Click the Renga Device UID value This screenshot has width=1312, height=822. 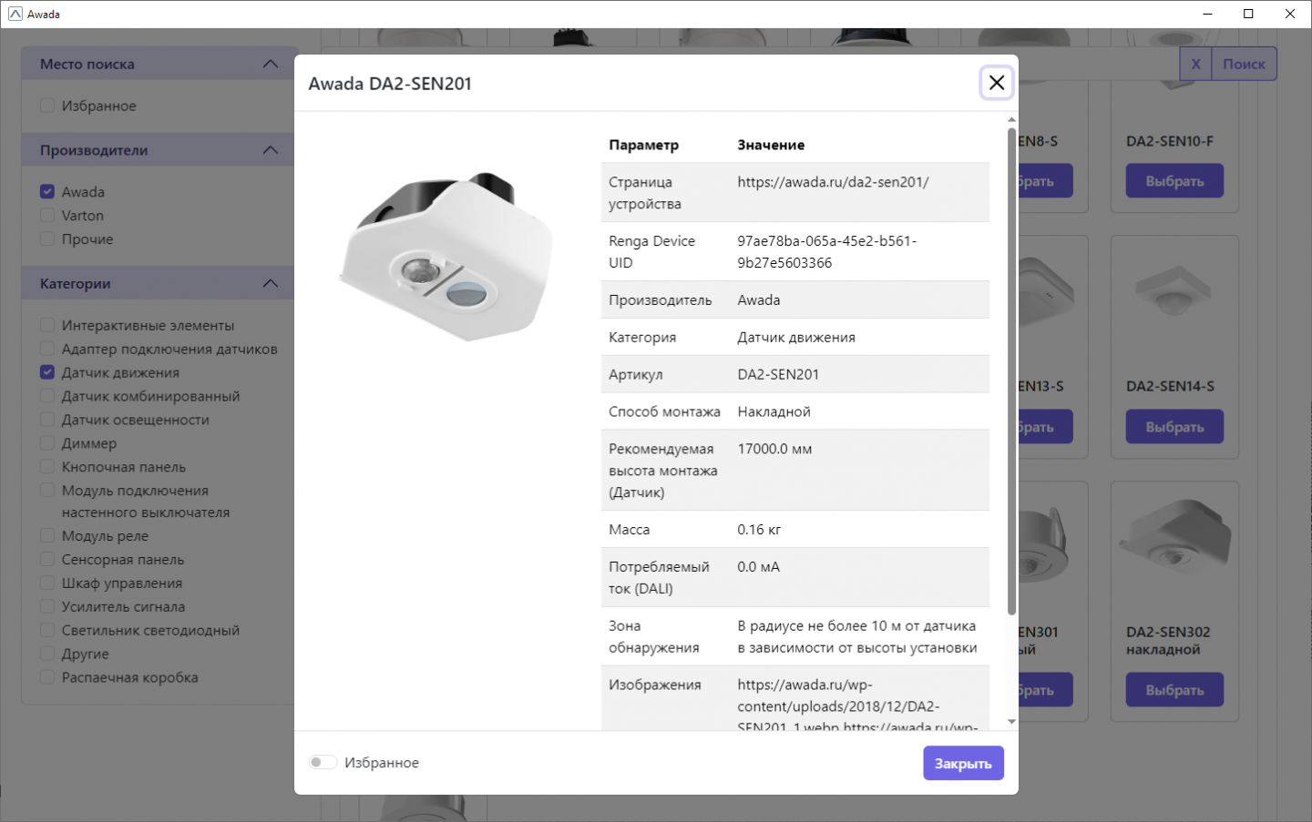(827, 252)
